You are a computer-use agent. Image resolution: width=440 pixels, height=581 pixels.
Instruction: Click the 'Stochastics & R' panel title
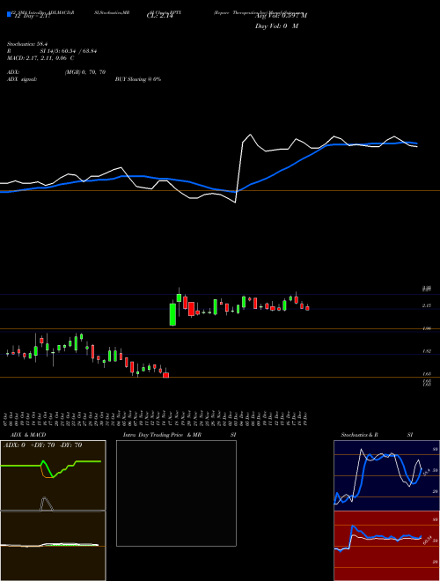tap(359, 435)
